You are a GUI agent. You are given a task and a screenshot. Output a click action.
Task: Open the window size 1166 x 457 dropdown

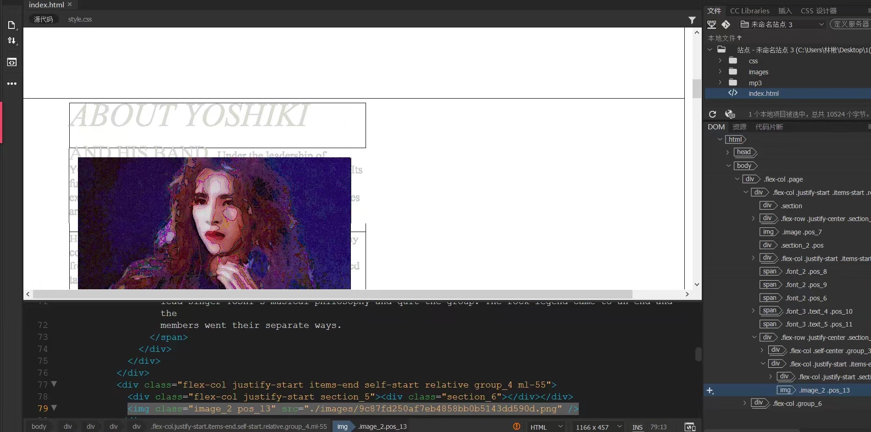point(598,427)
